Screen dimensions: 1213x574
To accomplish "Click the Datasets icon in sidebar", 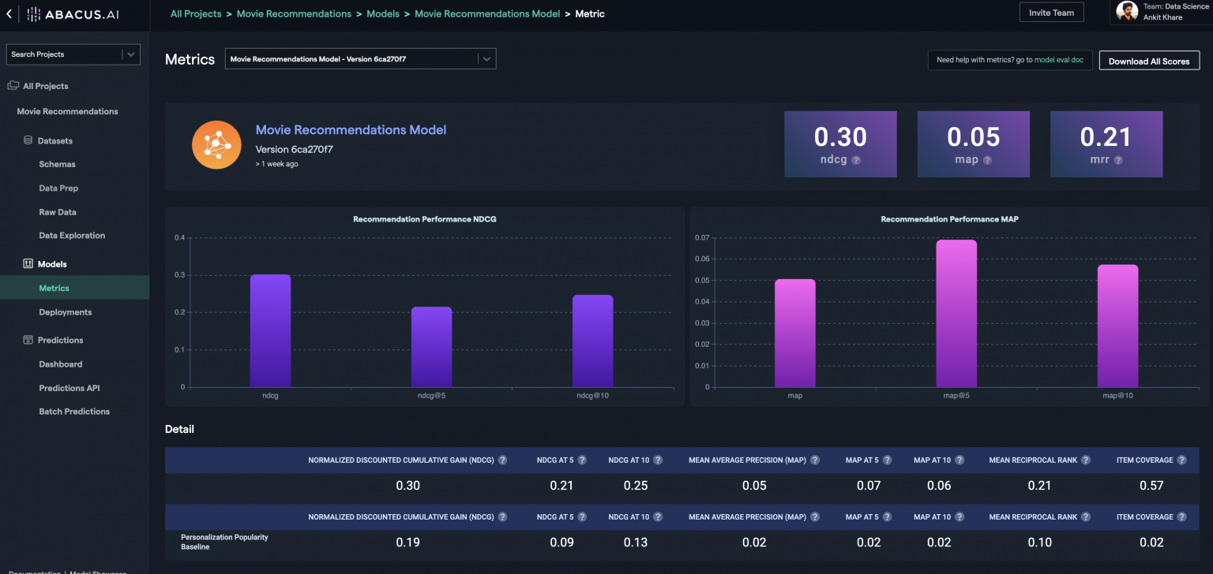I will click(28, 141).
